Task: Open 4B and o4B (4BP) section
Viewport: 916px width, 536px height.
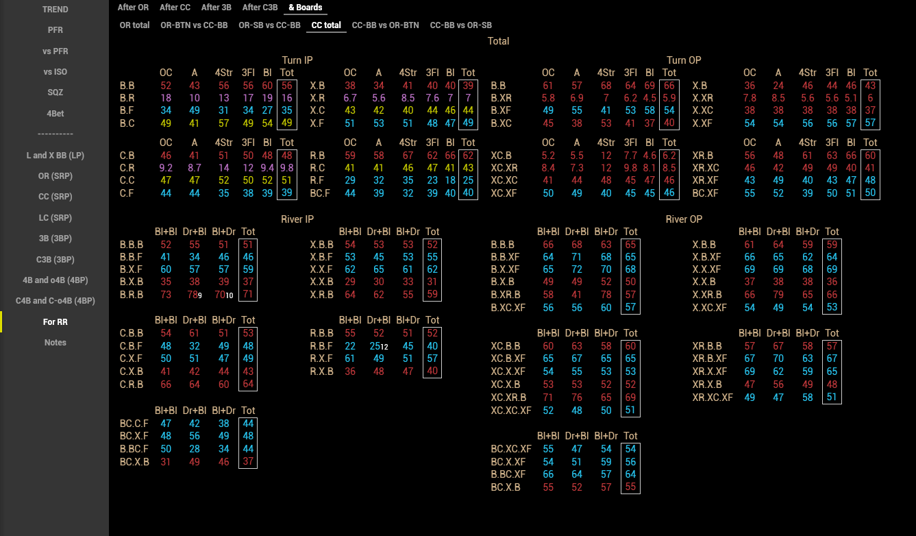Action: tap(55, 280)
